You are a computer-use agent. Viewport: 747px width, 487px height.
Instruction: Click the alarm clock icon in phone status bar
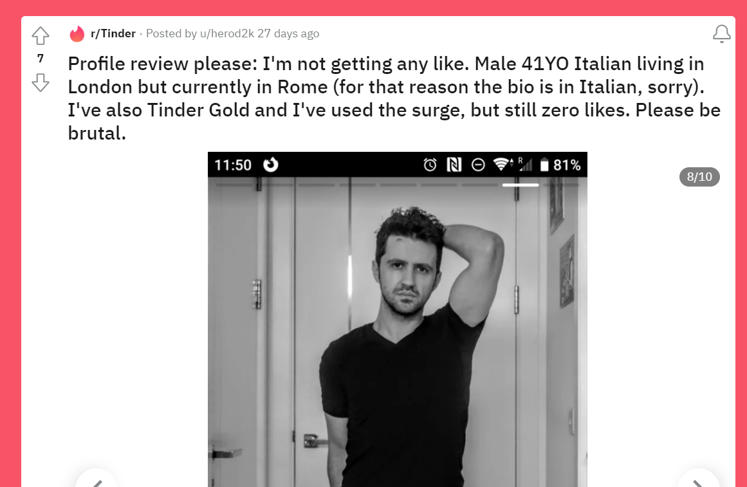(x=430, y=165)
